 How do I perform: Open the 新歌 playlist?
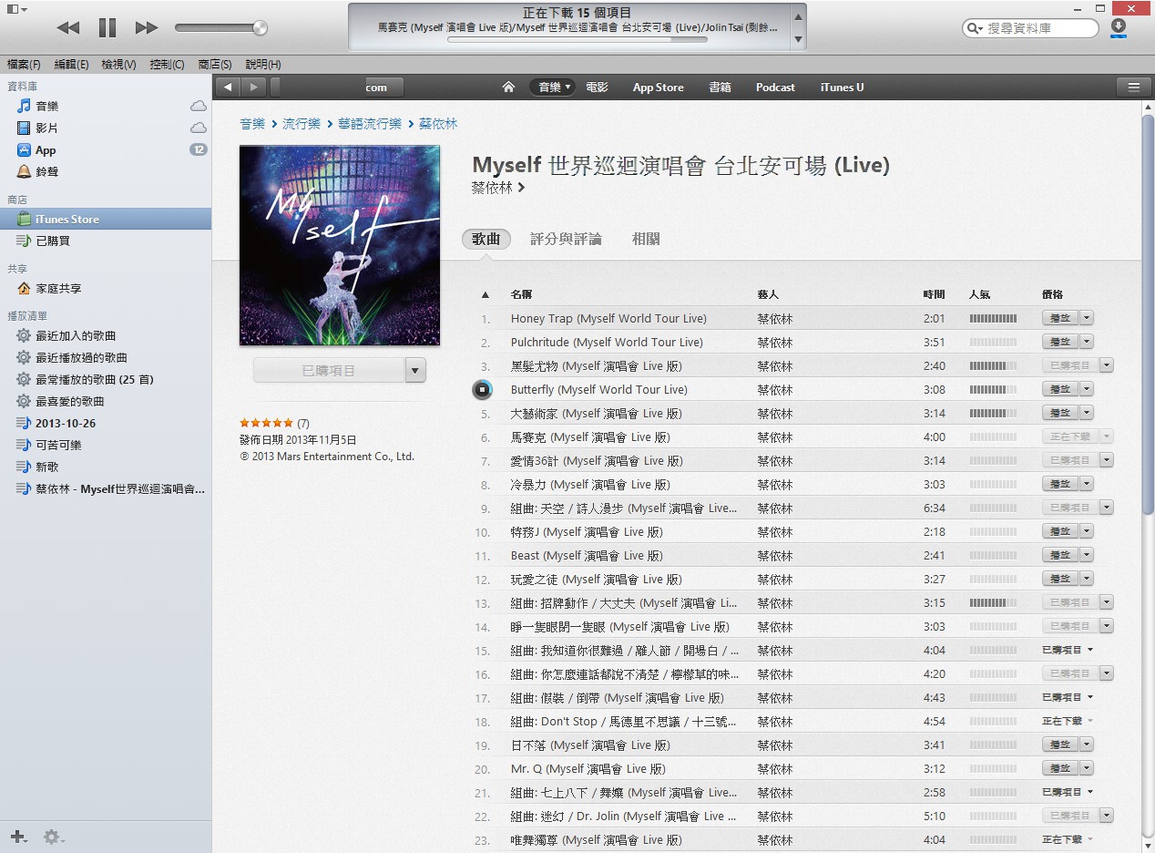coord(47,468)
